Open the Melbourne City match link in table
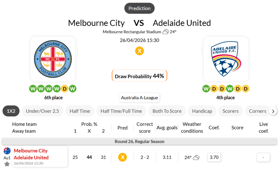The height and width of the screenshot is (171, 279). (31, 151)
